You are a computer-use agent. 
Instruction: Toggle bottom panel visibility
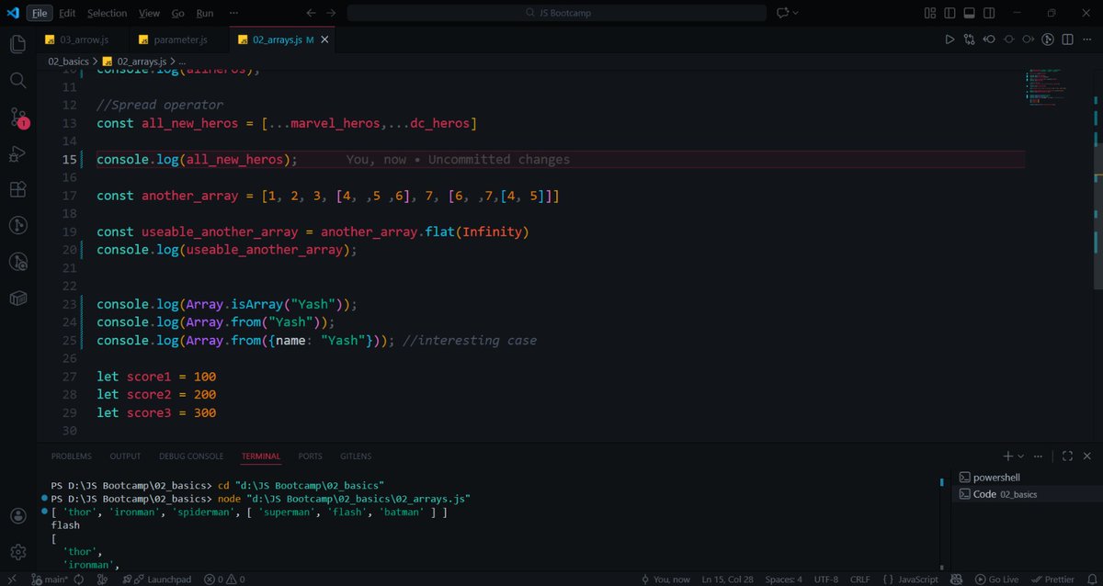click(970, 13)
